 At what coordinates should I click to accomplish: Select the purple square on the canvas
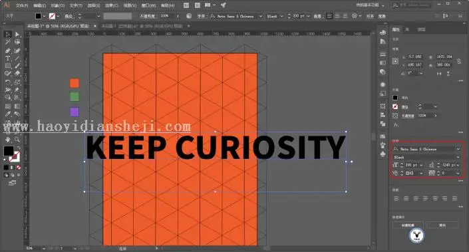(75, 112)
